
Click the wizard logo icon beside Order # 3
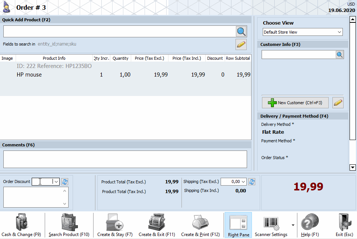click(6, 7)
